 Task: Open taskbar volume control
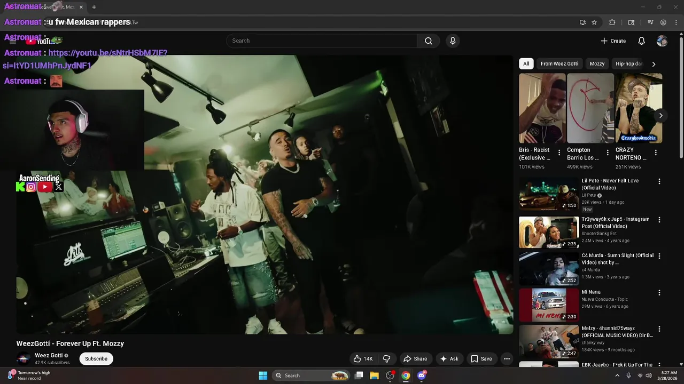[x=649, y=375]
